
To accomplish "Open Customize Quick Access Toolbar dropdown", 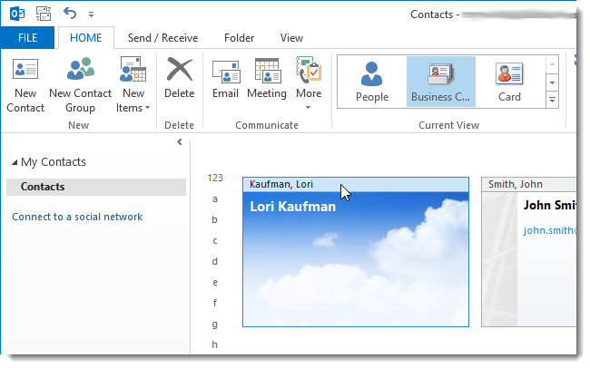I will (91, 15).
